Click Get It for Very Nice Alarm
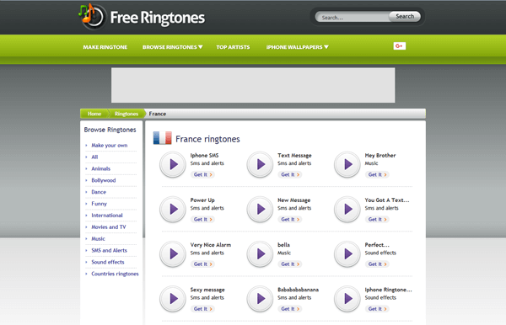 (x=202, y=264)
